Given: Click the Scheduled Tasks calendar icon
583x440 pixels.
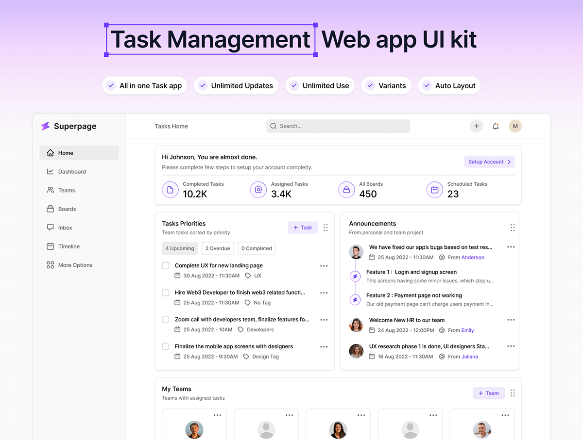Looking at the screenshot, I should (435, 190).
